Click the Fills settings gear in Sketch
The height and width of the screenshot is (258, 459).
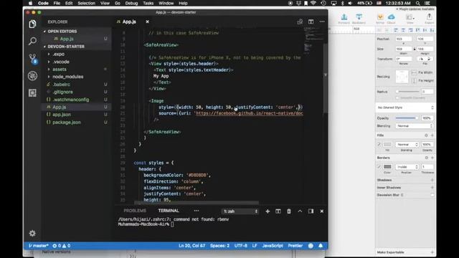click(x=426, y=135)
